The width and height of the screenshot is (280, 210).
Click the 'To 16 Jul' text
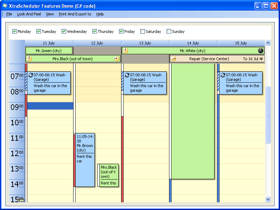click(x=251, y=59)
